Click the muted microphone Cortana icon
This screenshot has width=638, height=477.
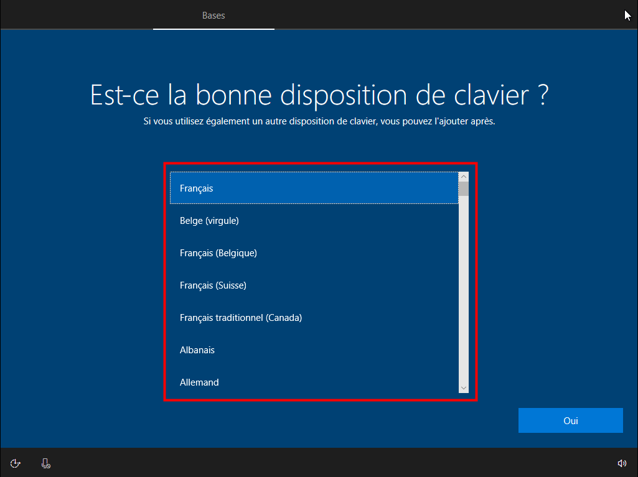46,463
